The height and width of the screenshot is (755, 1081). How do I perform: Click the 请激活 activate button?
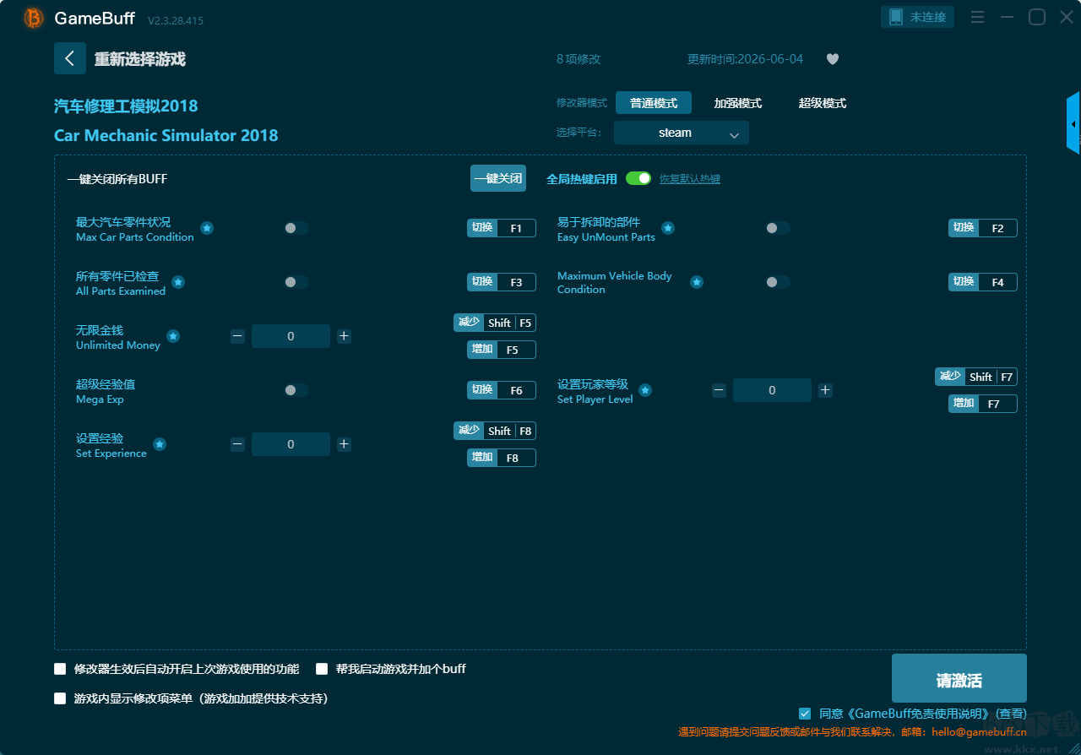pyautogui.click(x=959, y=678)
